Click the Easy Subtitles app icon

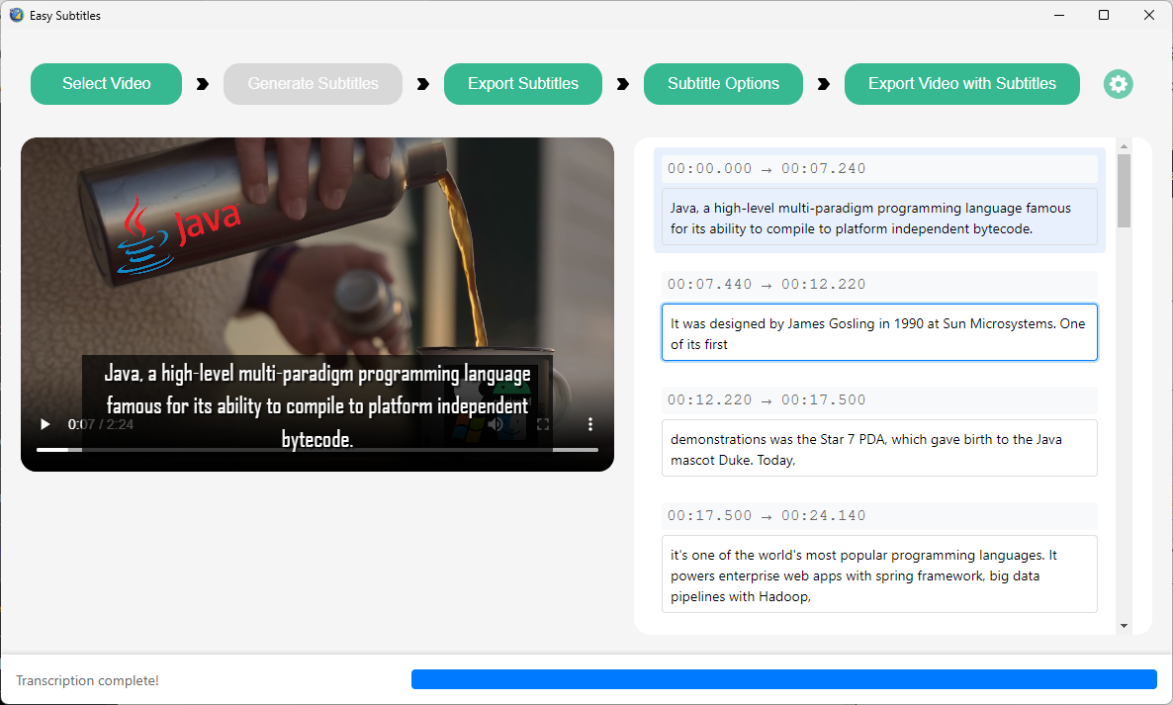coord(17,15)
